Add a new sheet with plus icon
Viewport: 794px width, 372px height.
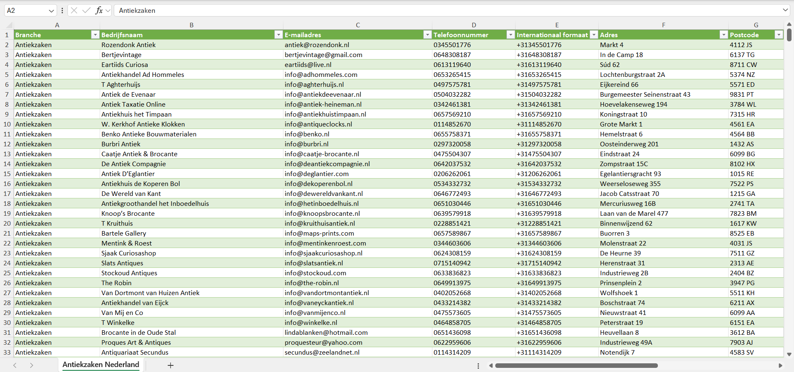pyautogui.click(x=170, y=365)
